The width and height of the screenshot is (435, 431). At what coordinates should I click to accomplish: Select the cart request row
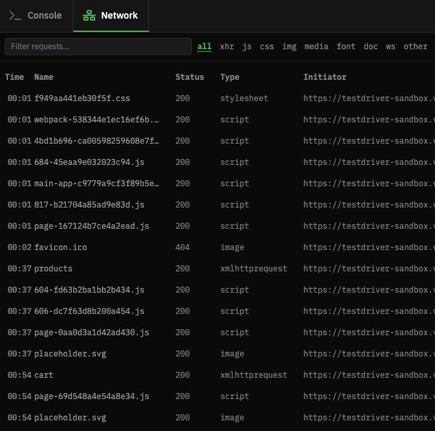click(44, 375)
